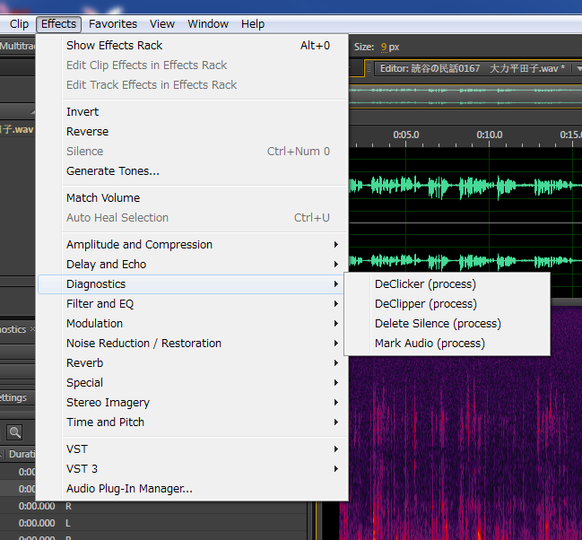The width and height of the screenshot is (582, 540).
Task: Click the waveform overview navigator
Action: coord(465,96)
